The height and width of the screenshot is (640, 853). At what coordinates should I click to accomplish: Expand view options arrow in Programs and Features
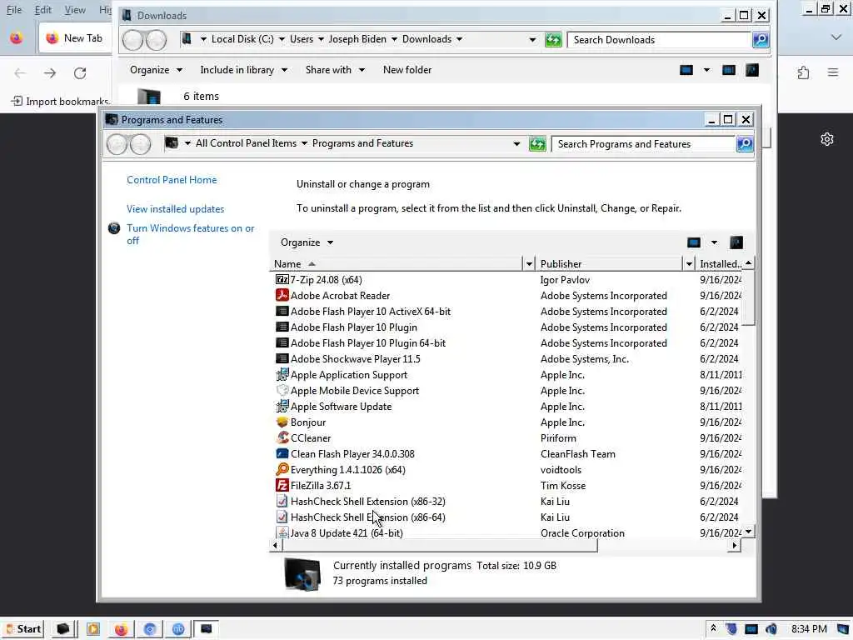pyautogui.click(x=714, y=242)
